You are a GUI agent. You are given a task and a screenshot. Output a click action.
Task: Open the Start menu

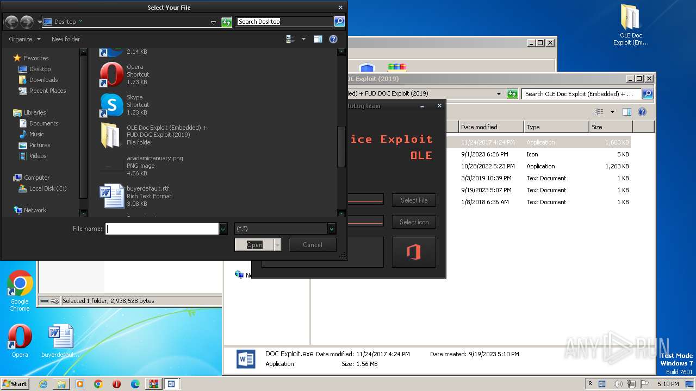coord(15,383)
